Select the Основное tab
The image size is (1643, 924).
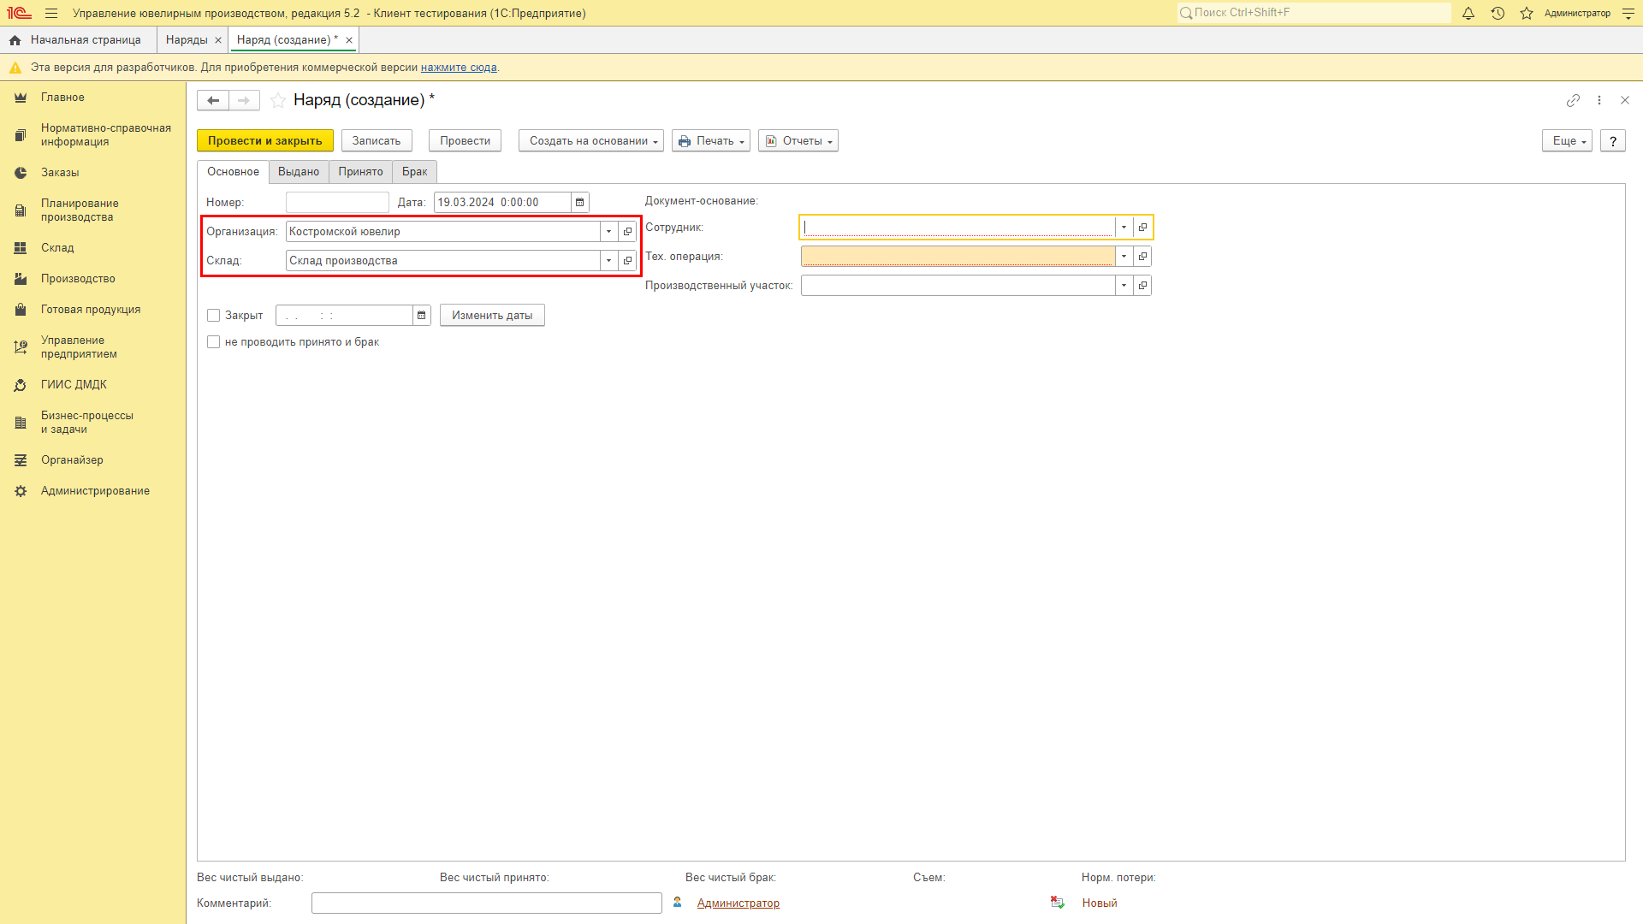pyautogui.click(x=233, y=172)
